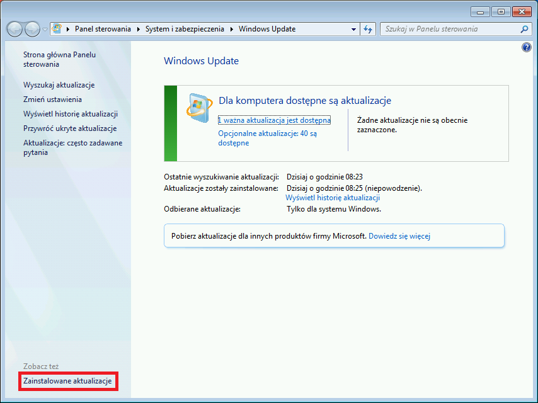Click the Back navigation arrow button
The image size is (538, 403).
[14, 29]
